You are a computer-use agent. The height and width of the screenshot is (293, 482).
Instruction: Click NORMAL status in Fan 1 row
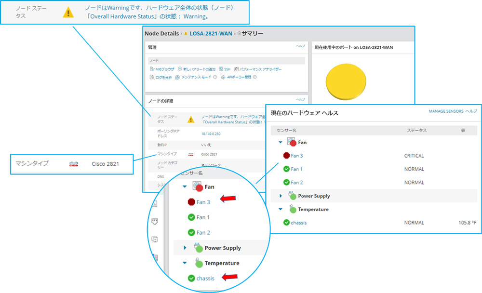414,169
